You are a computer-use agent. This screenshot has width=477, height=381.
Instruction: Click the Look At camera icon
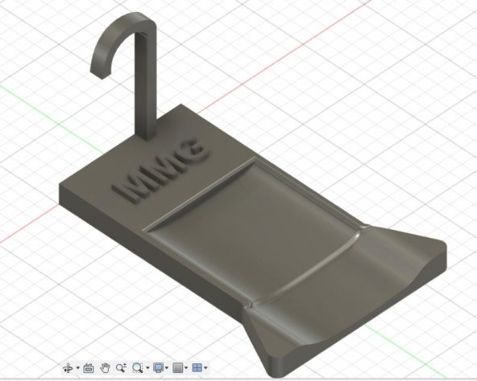[89, 368]
